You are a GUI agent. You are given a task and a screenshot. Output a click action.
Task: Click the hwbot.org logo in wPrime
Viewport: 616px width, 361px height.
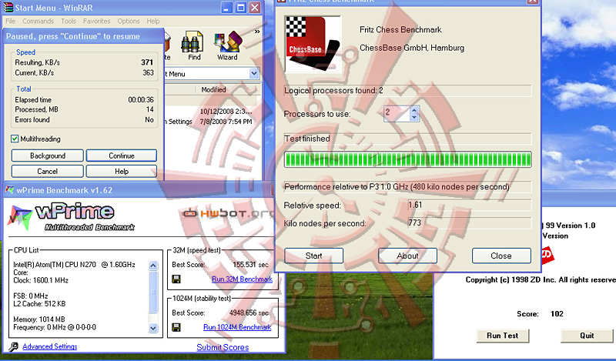(228, 213)
